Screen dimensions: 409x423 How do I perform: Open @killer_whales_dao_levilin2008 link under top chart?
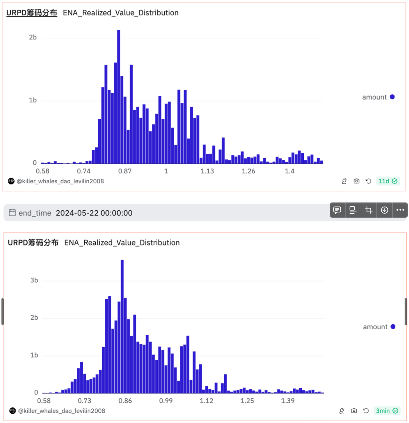coord(60,181)
